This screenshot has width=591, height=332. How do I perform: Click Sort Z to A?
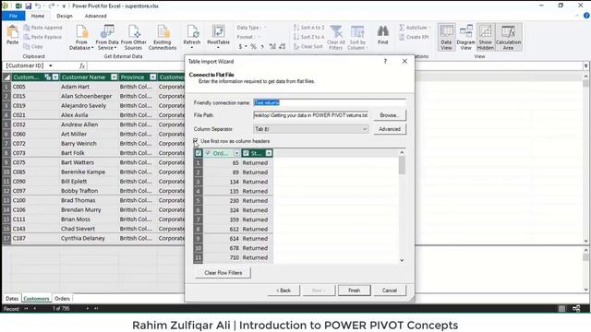pyautogui.click(x=308, y=37)
